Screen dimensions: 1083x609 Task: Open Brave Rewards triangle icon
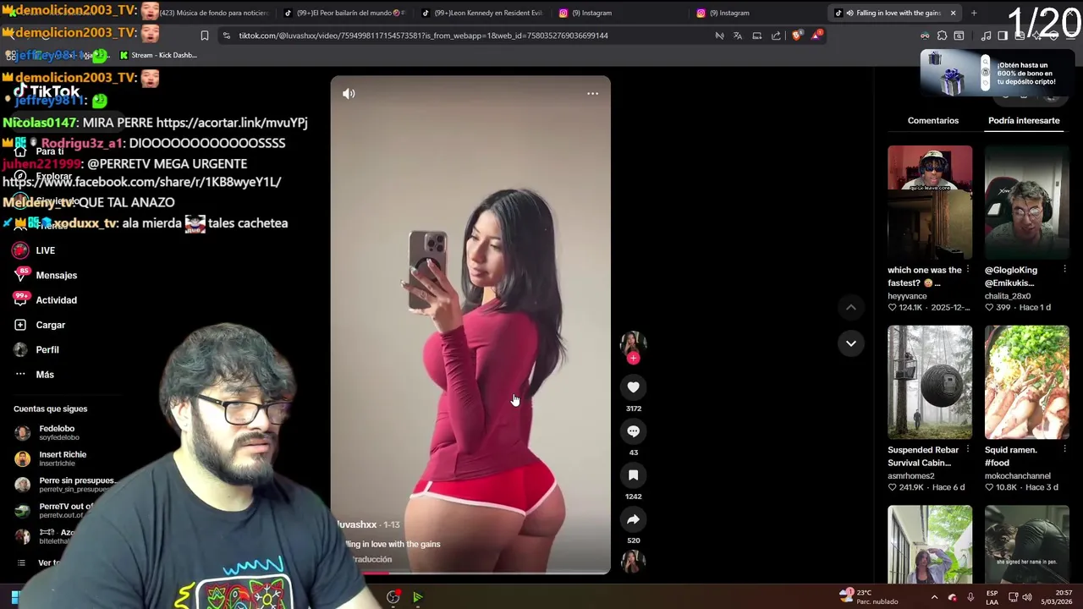(816, 36)
